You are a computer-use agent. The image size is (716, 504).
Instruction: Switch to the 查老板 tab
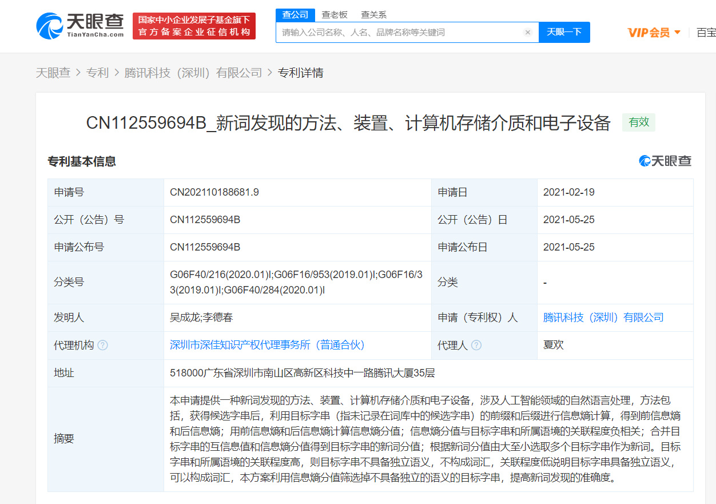335,14
